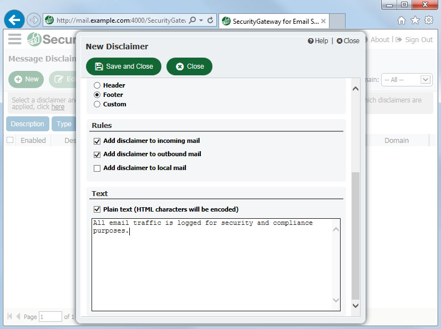Viewport: 441px width, 329px height.
Task: Click the New disclaimer button
Action: click(26, 79)
